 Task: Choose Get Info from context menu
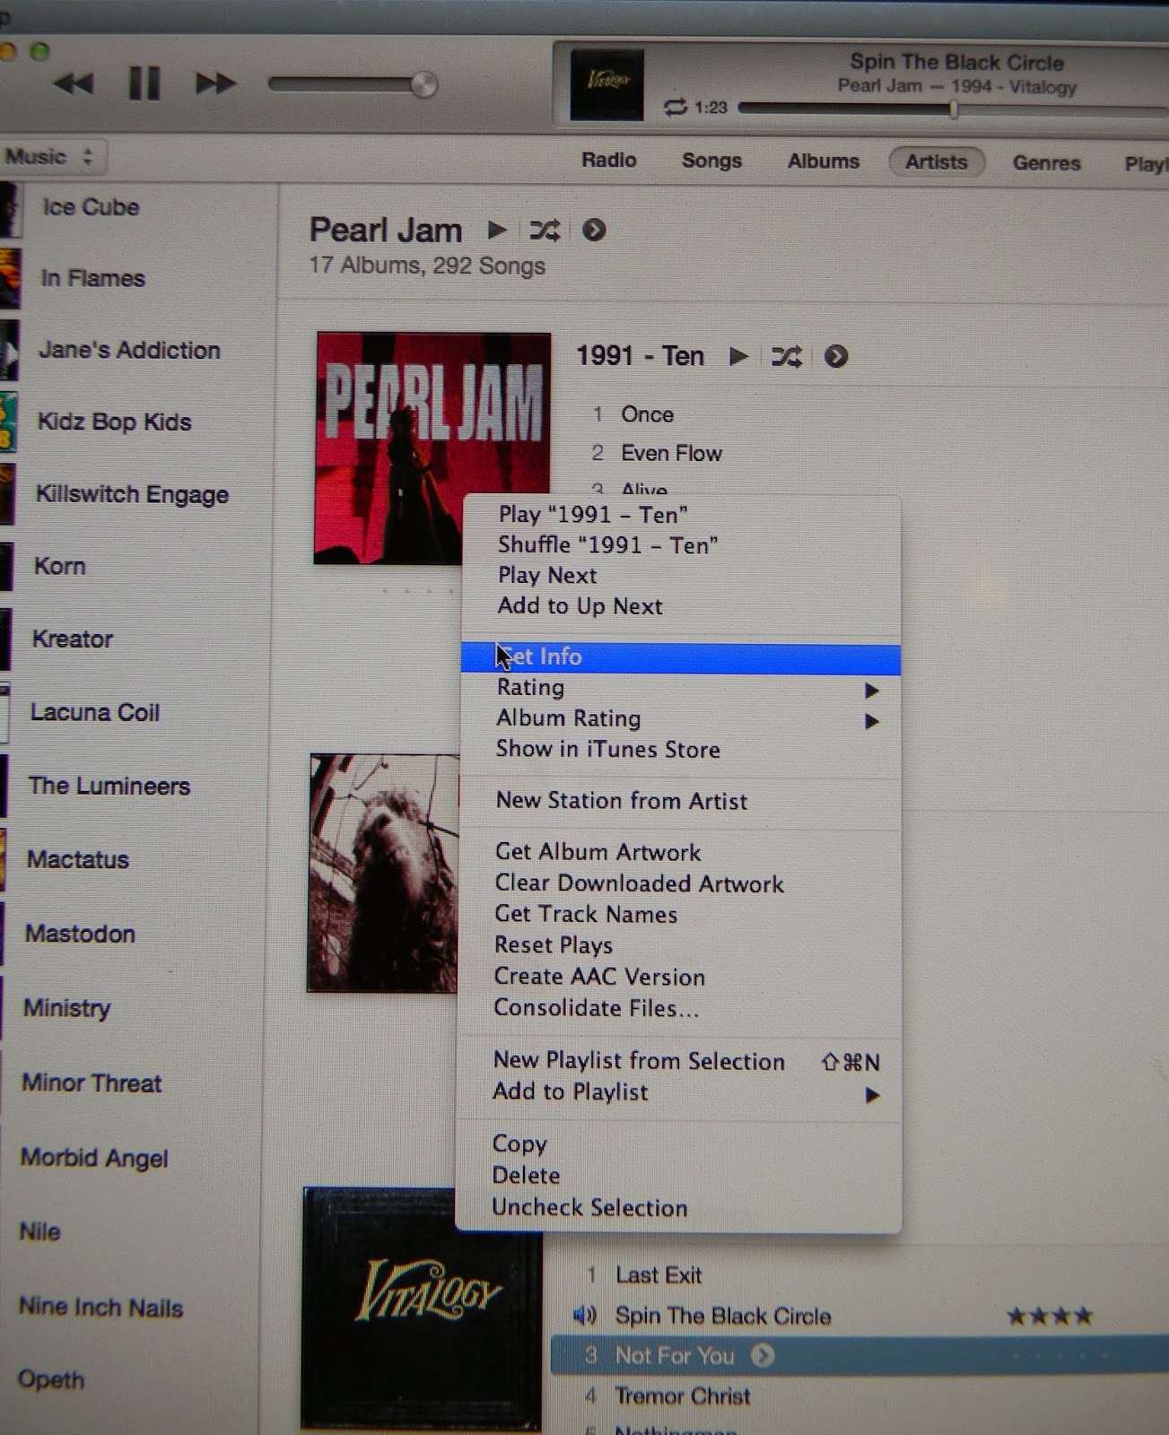680,657
